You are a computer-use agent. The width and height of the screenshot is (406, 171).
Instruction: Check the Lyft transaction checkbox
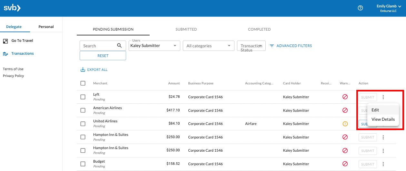[x=83, y=97]
